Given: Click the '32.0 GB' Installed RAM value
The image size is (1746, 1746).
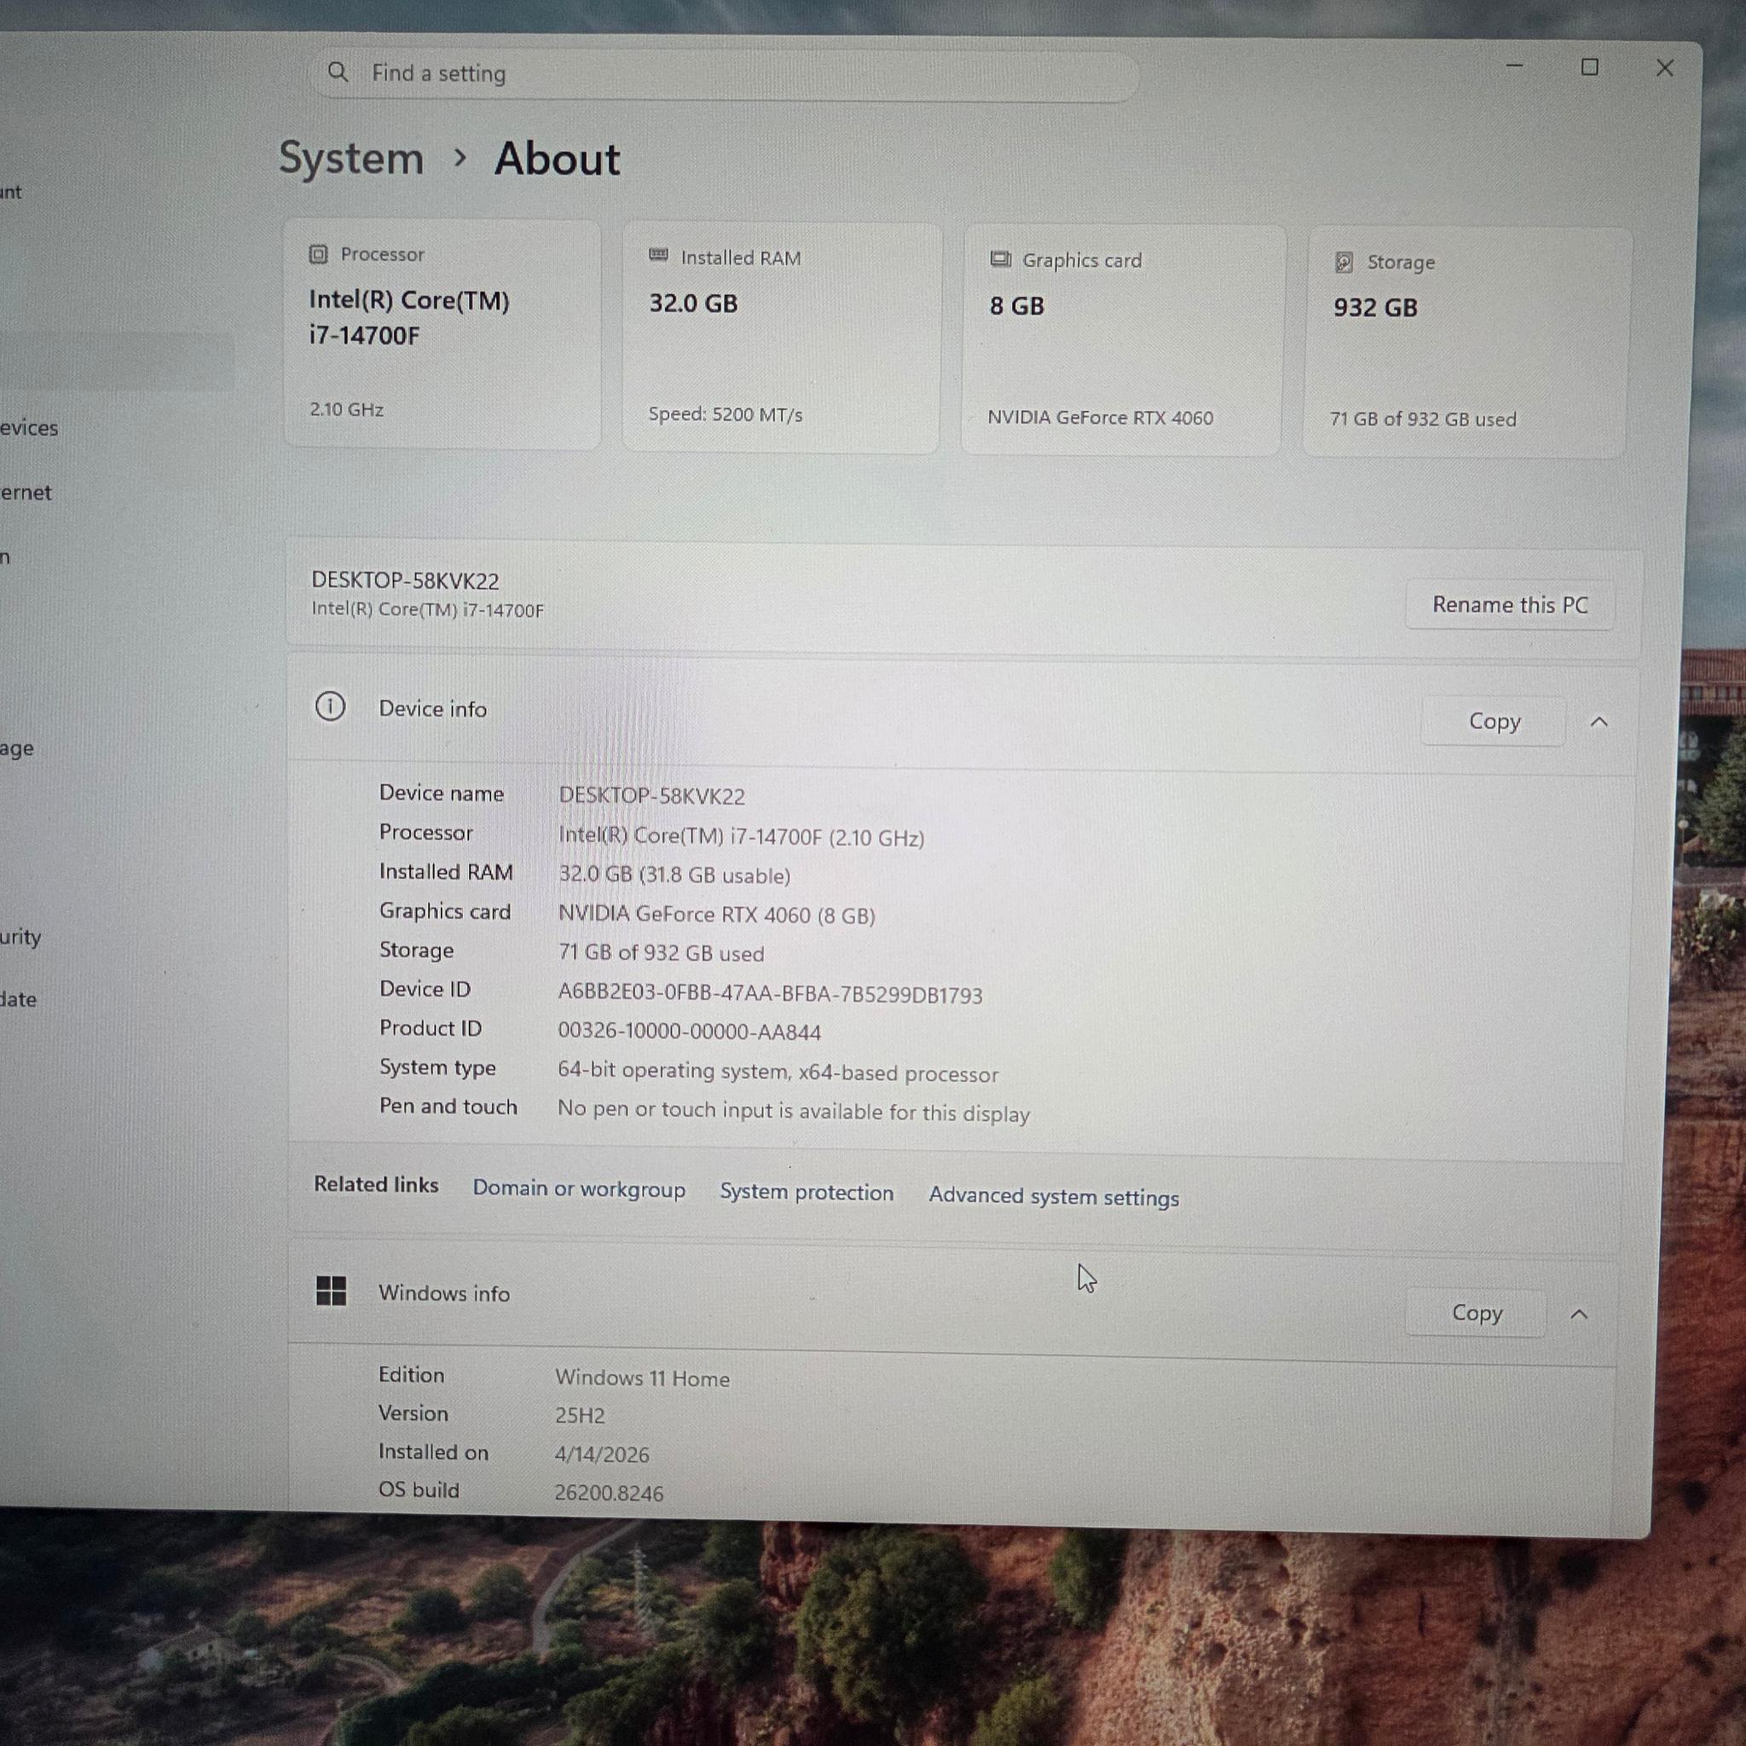Looking at the screenshot, I should [693, 303].
